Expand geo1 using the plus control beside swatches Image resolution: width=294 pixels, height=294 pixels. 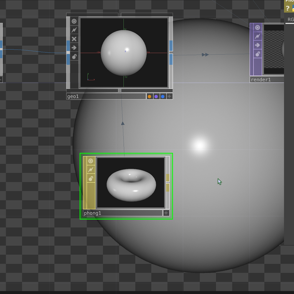(x=169, y=96)
